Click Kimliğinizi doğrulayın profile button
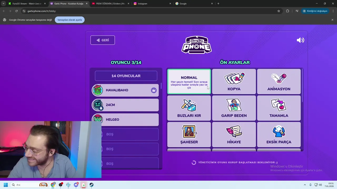This screenshot has height=189, width=337. (315, 11)
